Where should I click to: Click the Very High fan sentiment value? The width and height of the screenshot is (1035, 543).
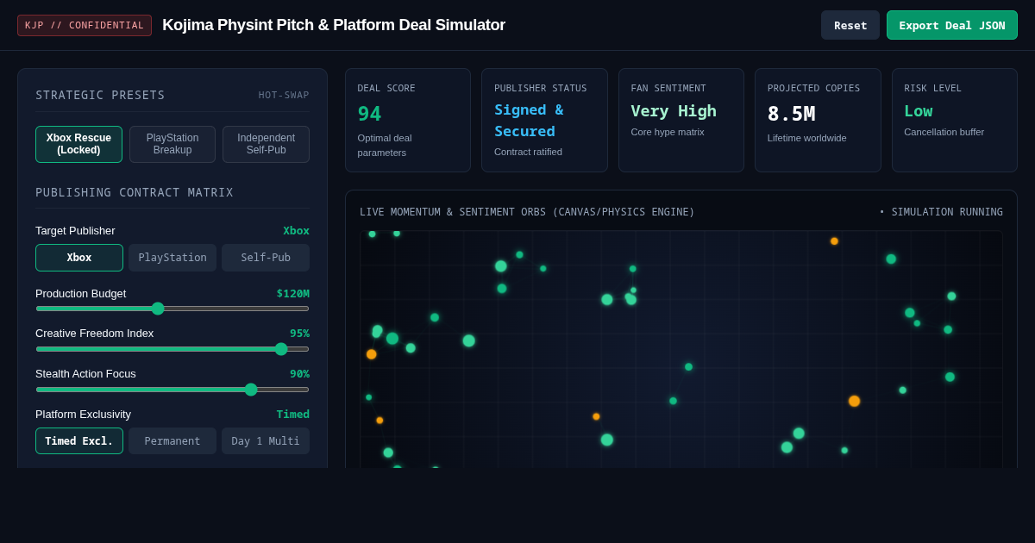(674, 111)
